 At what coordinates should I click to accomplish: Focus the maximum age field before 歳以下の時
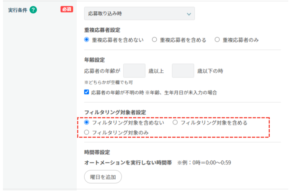pyautogui.click(x=183, y=71)
